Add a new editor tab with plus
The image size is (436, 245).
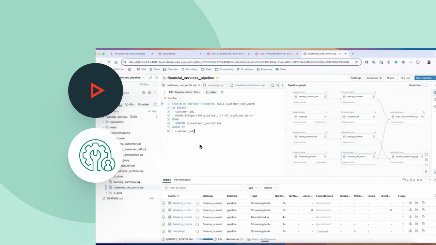point(282,85)
